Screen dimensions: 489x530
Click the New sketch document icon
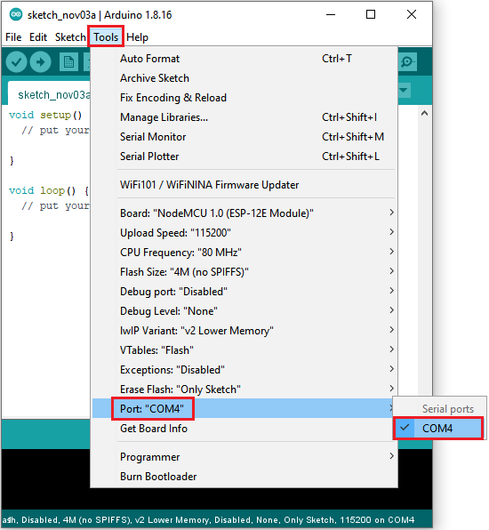[68, 62]
